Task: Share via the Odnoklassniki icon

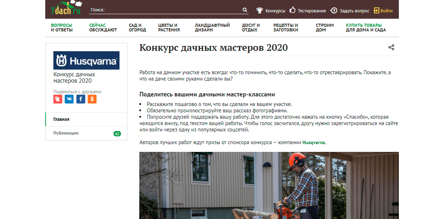Action: tap(92, 99)
